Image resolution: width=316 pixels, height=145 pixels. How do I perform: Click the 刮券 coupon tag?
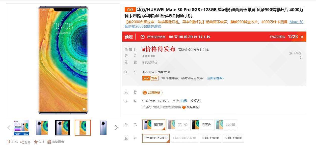(154, 78)
